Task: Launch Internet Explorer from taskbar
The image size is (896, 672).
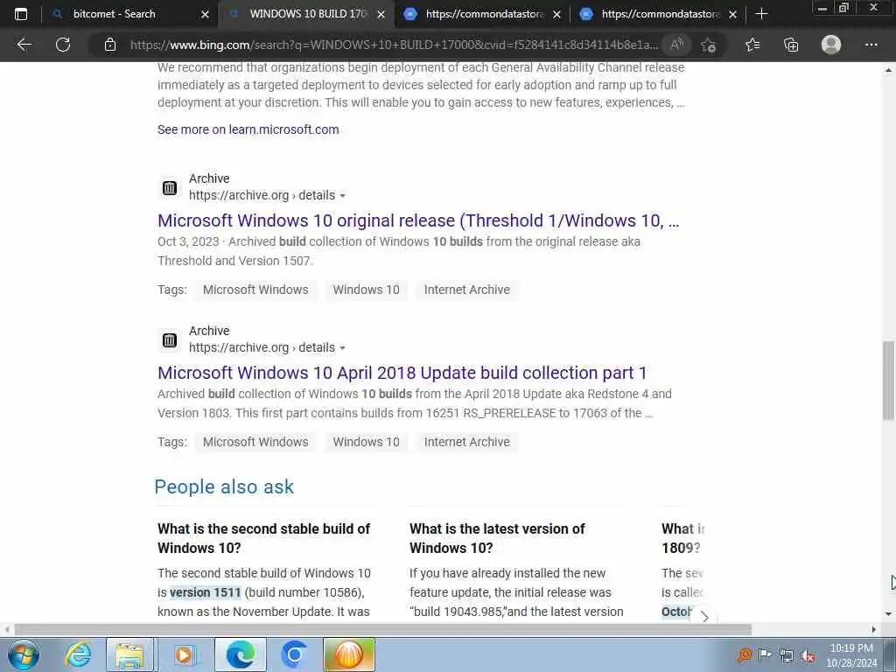Action: (x=78, y=654)
